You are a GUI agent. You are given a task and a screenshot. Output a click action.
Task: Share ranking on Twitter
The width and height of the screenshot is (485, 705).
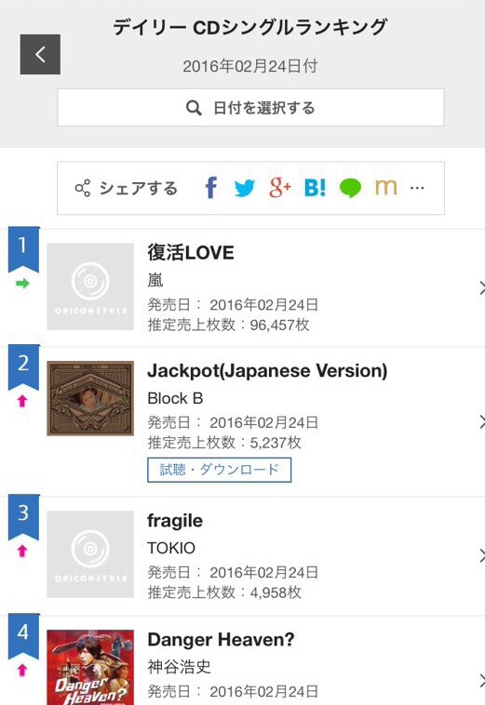[244, 188]
